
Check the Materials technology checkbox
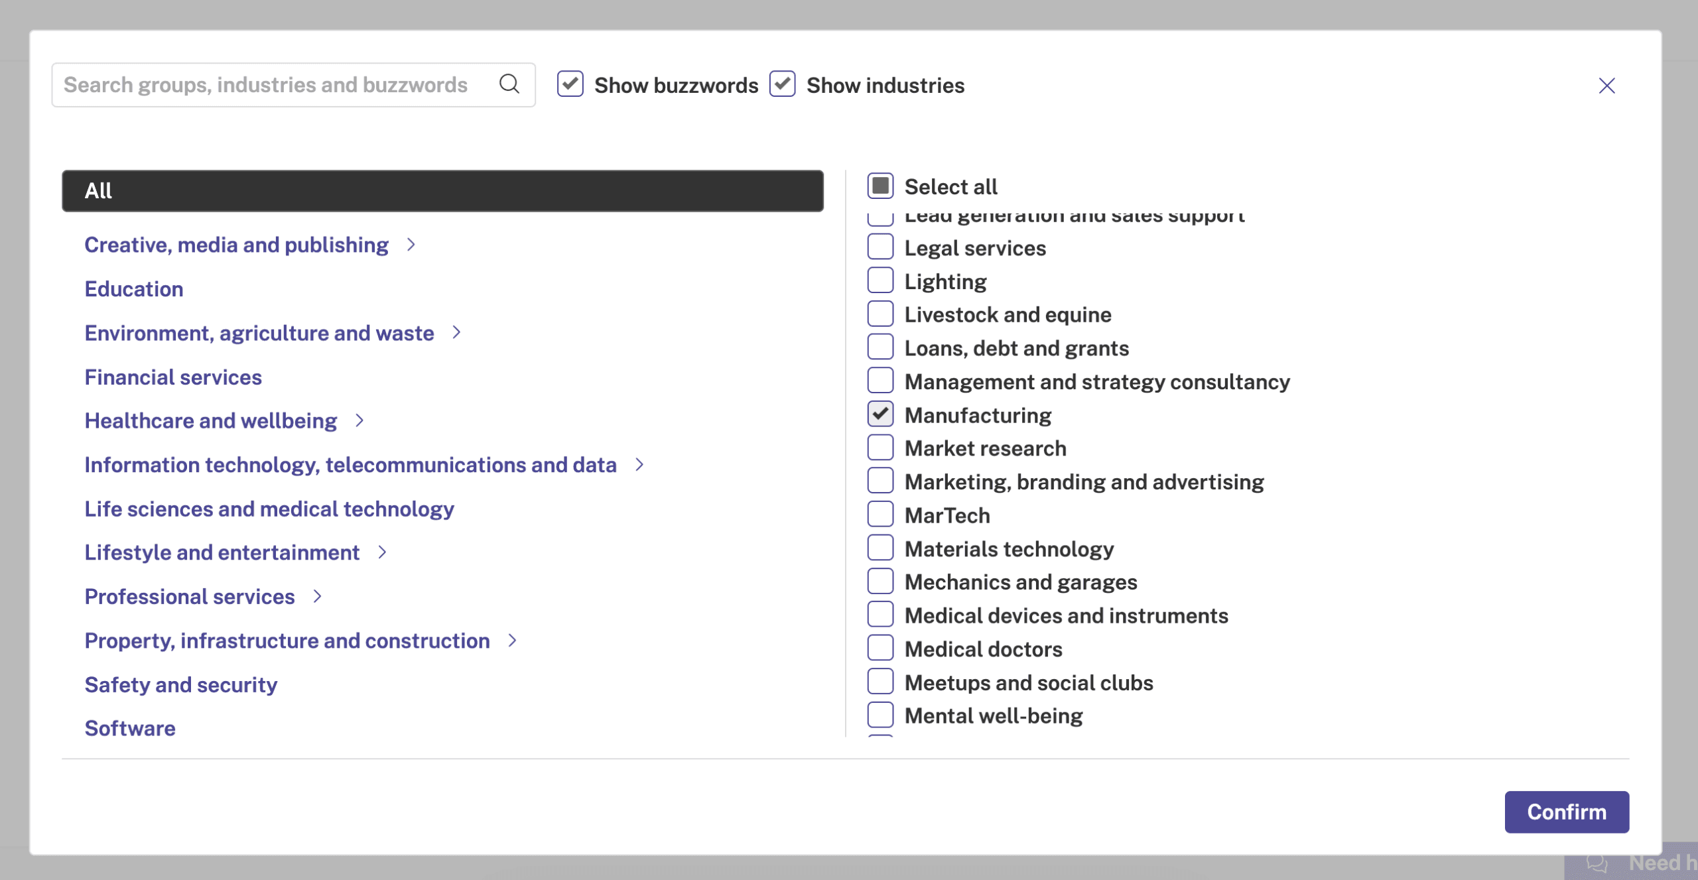click(880, 548)
